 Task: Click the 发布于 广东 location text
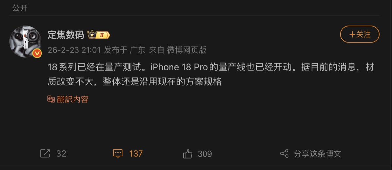point(124,50)
